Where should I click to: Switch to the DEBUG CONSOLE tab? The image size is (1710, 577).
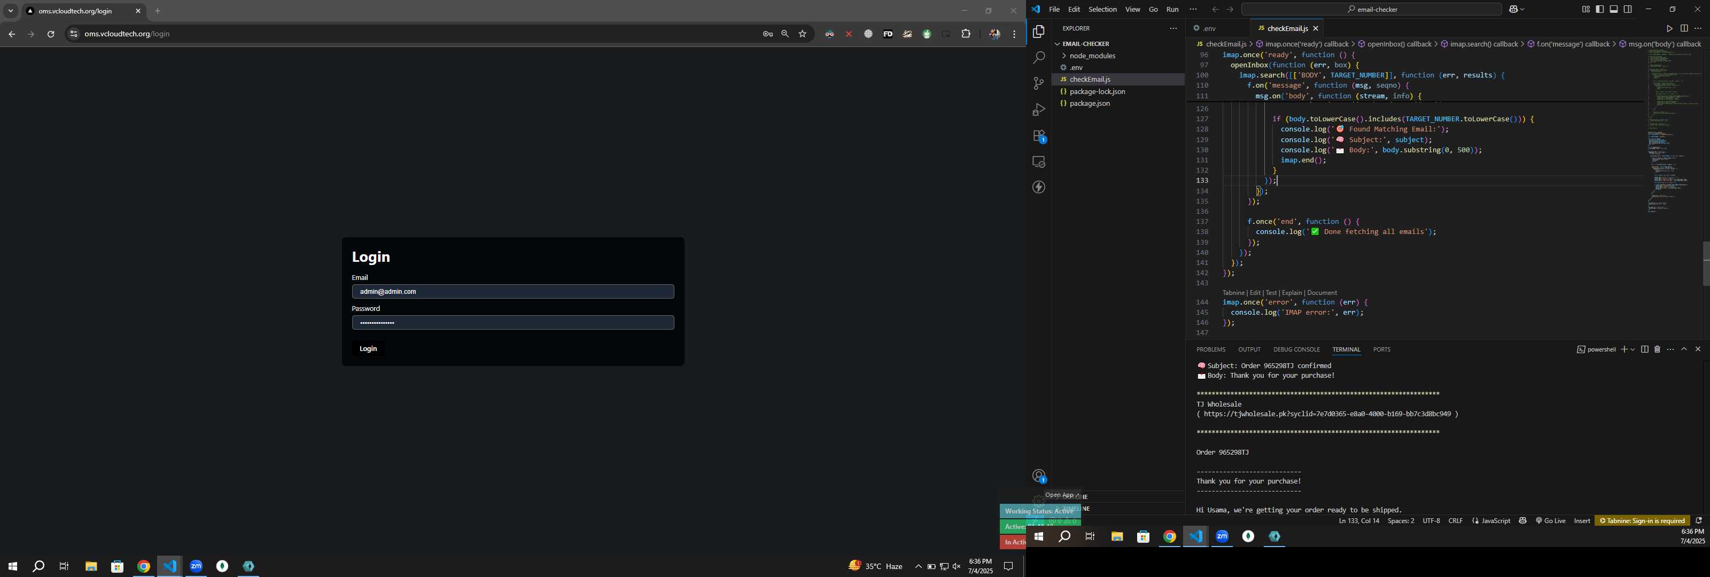pos(1296,350)
